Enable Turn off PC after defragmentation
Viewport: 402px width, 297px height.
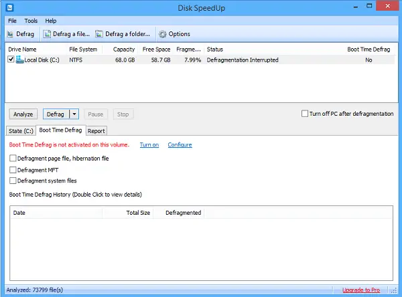305,114
